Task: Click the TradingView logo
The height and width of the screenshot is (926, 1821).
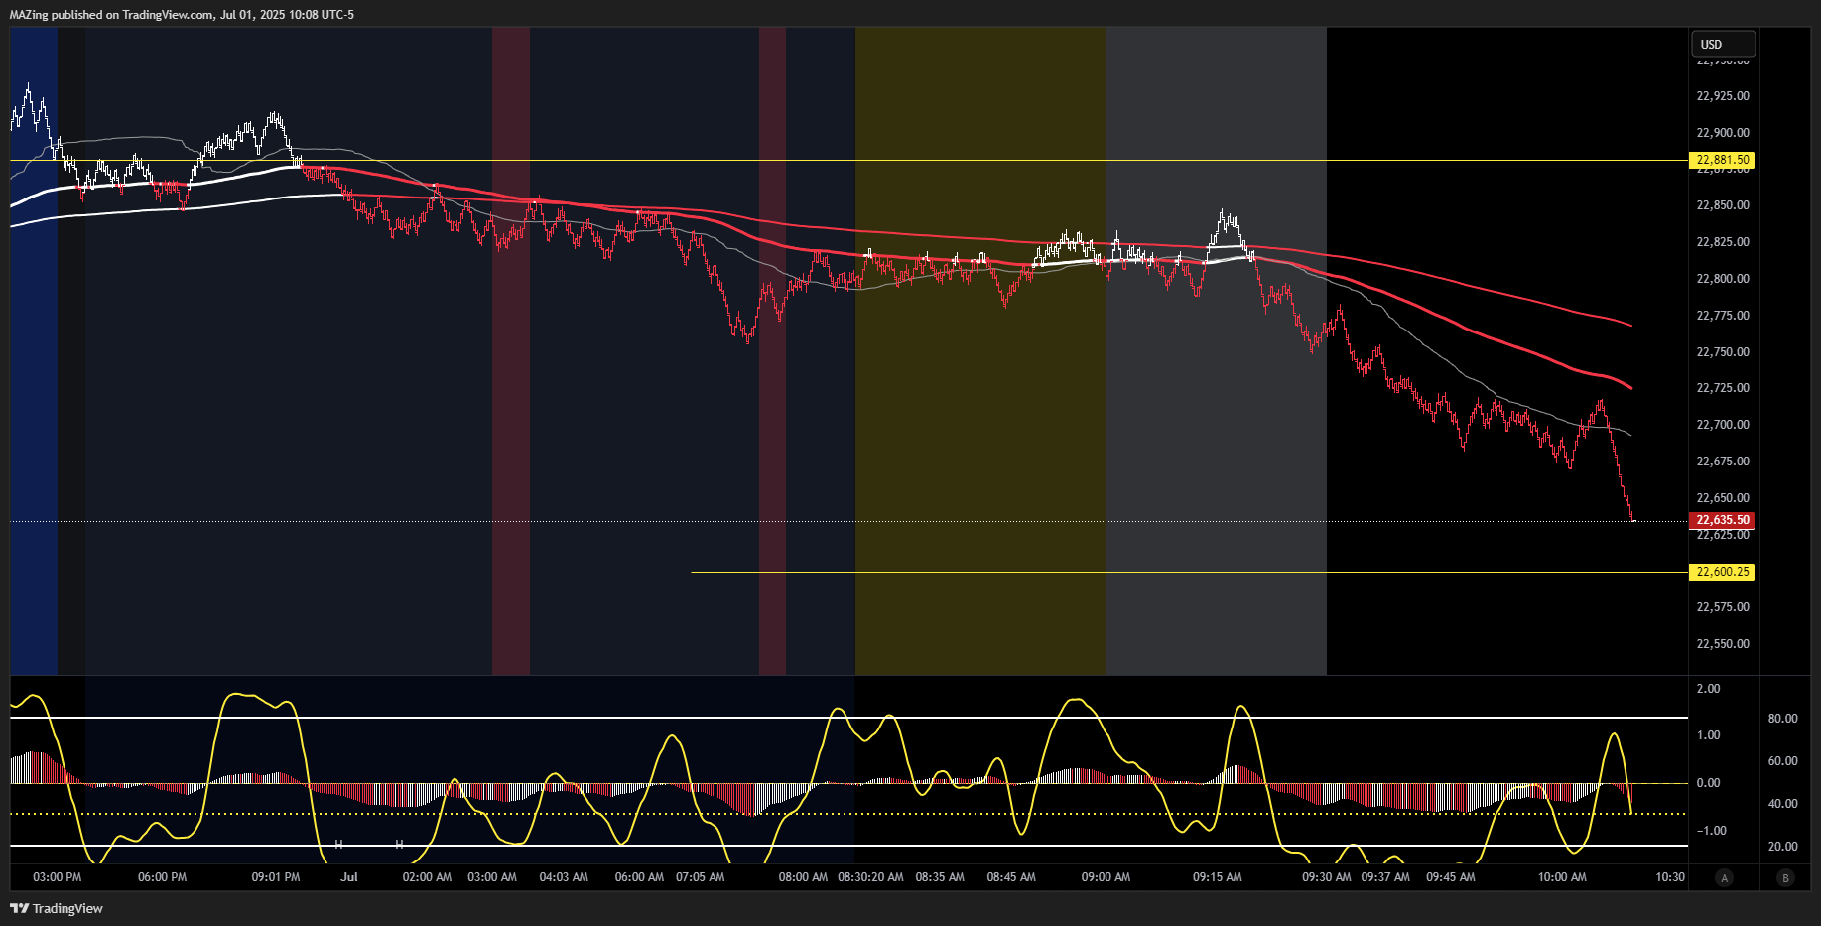Action: click(x=57, y=908)
